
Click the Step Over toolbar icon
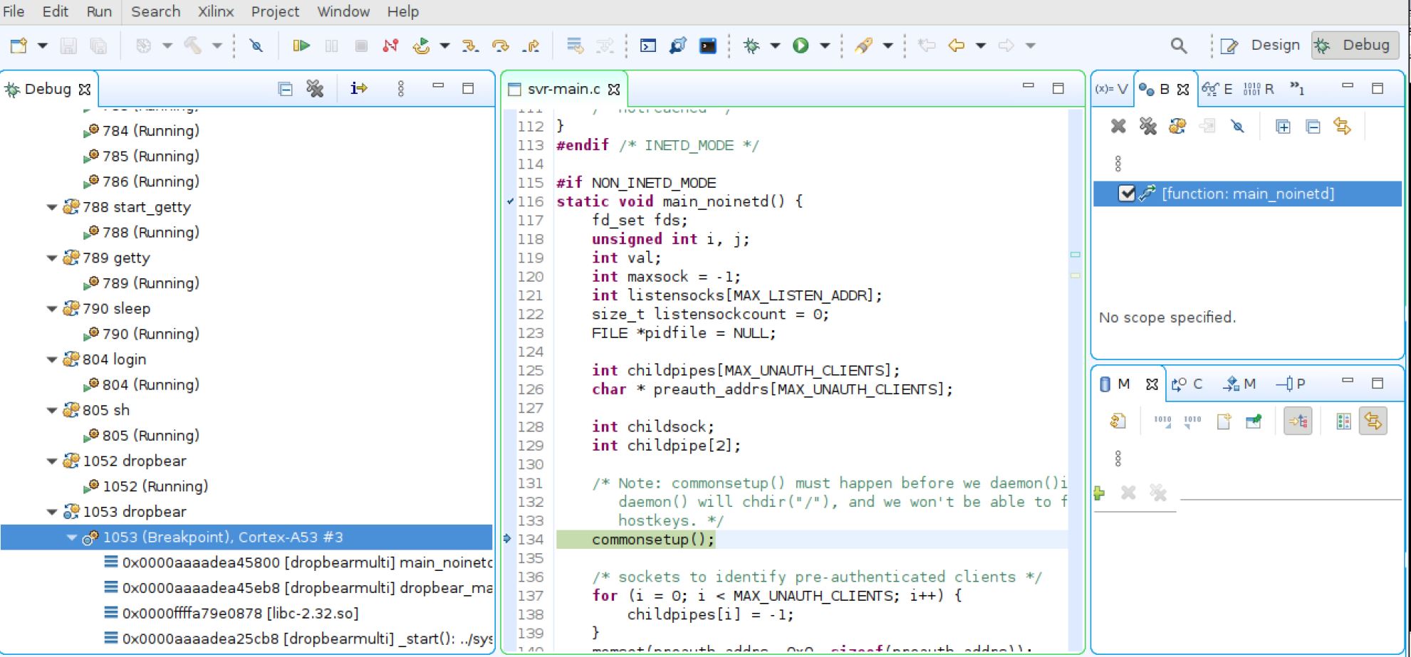pos(501,46)
